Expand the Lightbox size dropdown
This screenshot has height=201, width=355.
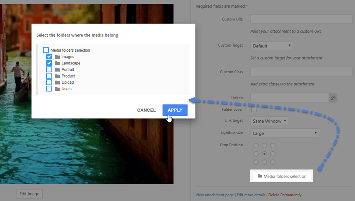click(x=285, y=133)
